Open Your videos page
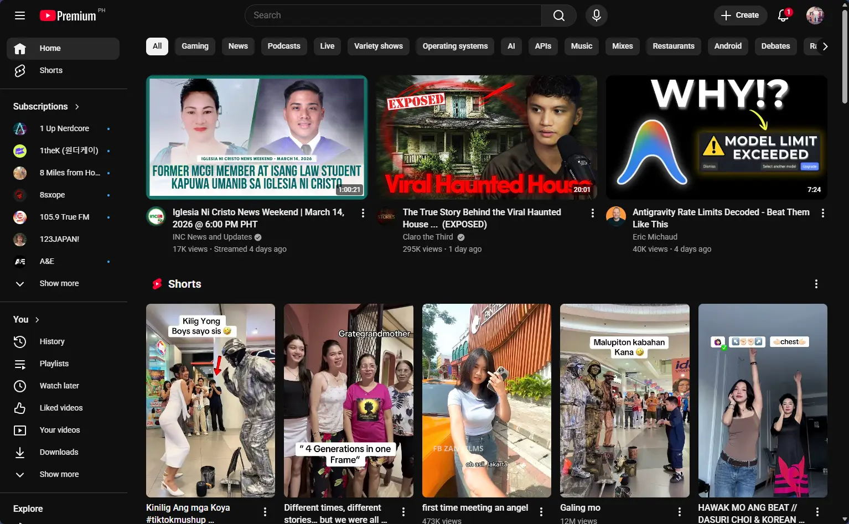849x524 pixels. 63,430
